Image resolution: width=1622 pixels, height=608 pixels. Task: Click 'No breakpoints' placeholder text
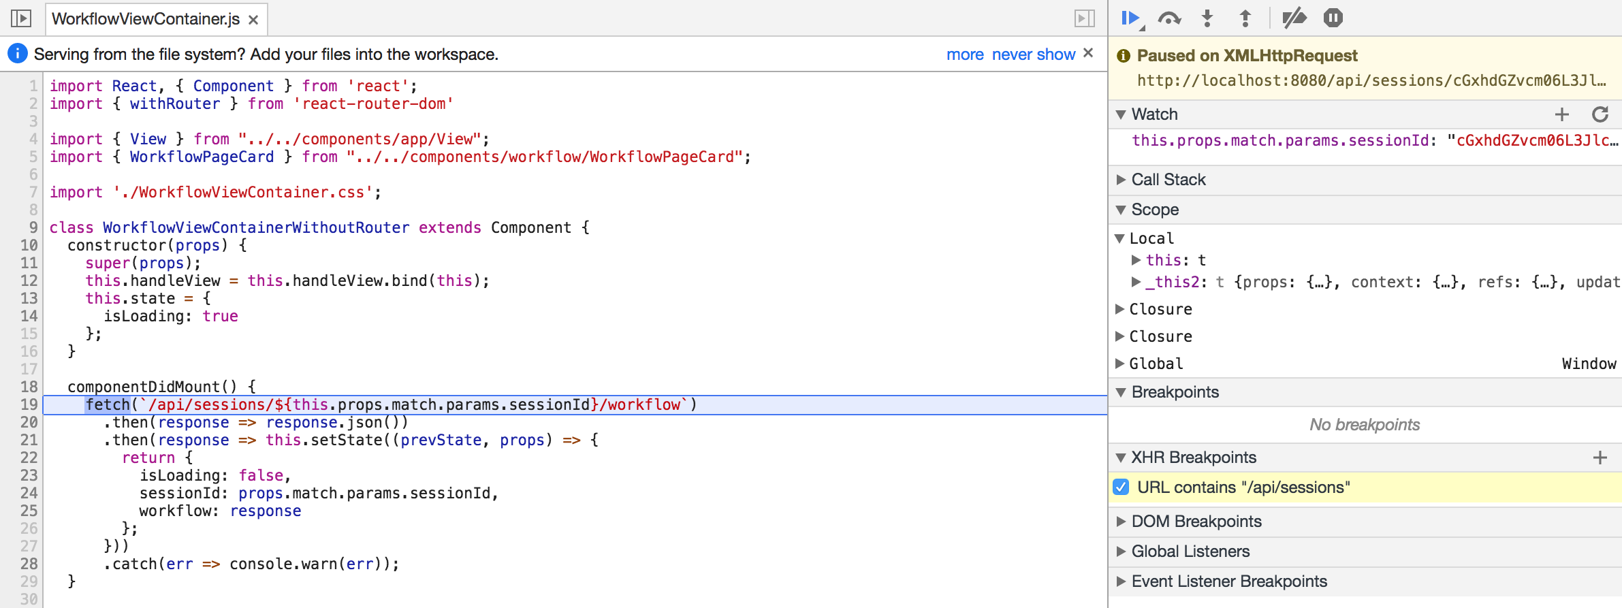(1365, 425)
